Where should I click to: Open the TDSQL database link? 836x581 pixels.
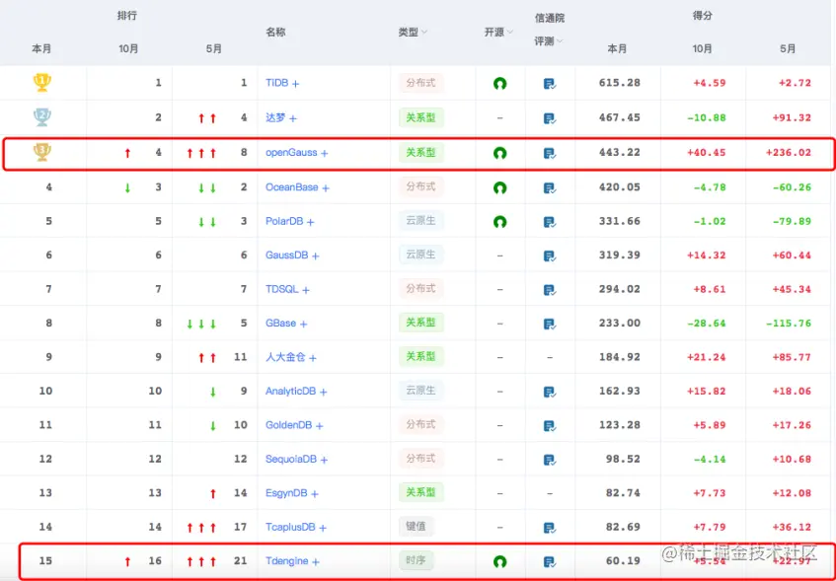(x=282, y=289)
